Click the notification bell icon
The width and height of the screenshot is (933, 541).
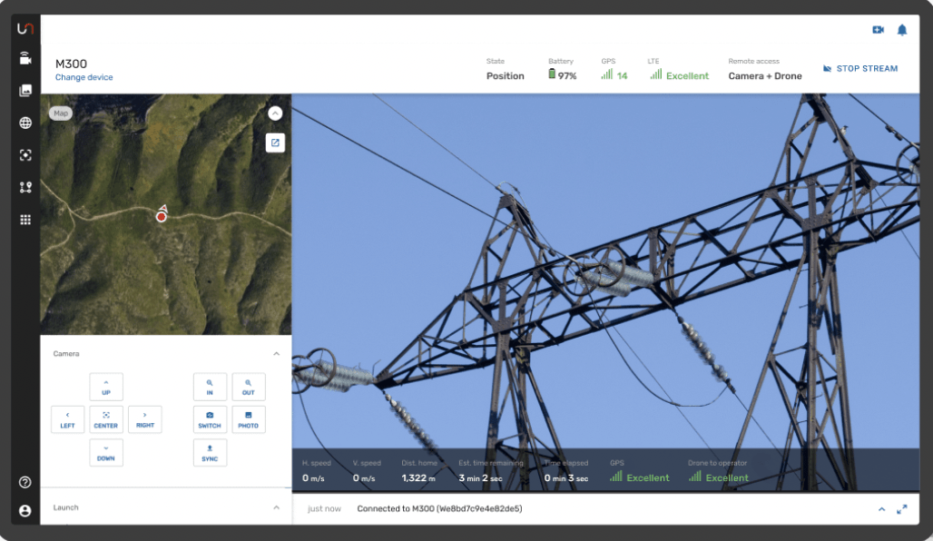coord(901,30)
